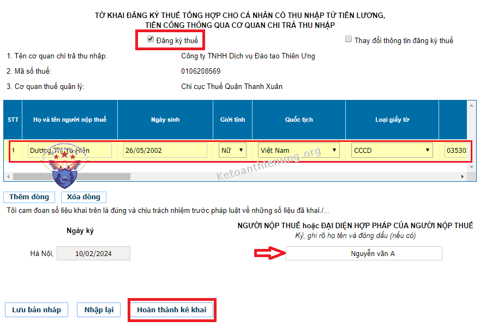
Task: Click the taxpayer name input field
Action: [69, 150]
